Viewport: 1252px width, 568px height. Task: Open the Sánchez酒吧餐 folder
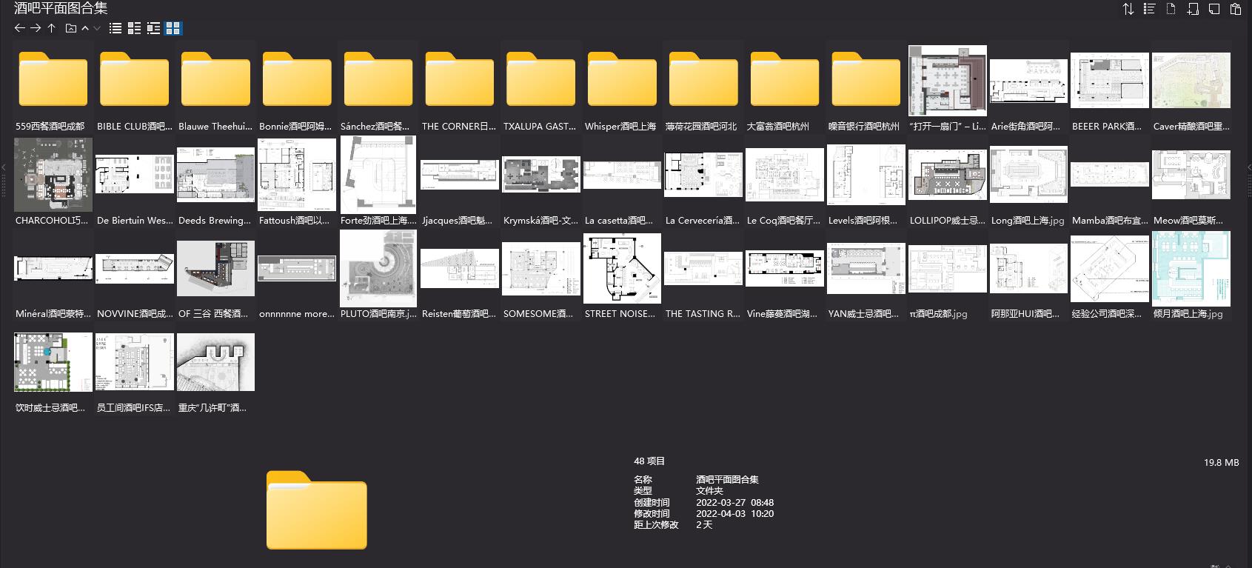[x=378, y=79]
